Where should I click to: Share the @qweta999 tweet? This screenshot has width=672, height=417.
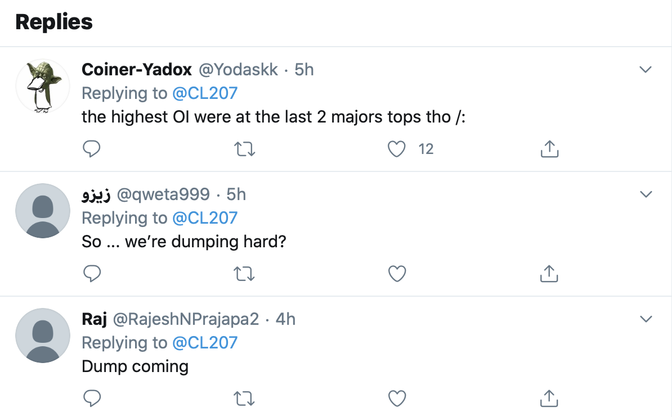point(549,274)
